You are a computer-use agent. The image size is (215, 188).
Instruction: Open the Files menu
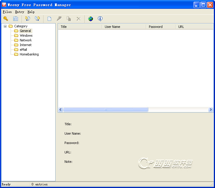coord(7,12)
